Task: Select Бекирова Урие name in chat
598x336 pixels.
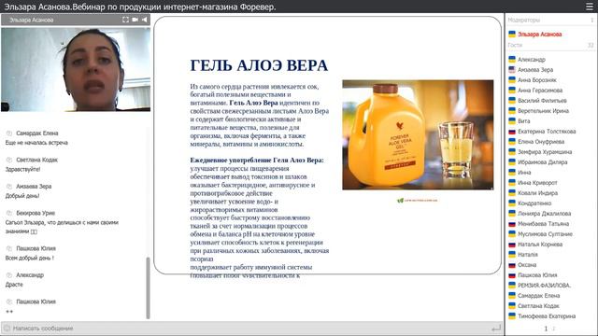Action: click(36, 213)
